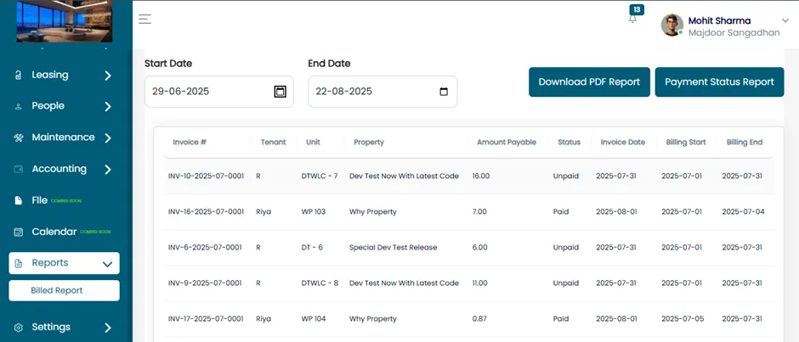Image resolution: width=799 pixels, height=342 pixels.
Task: Click Special Dev Test Release property cell
Action: 394,247
